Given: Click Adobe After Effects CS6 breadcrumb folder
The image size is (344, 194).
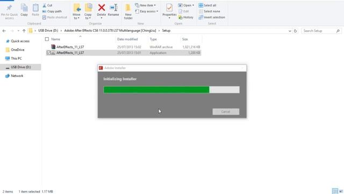Looking at the screenshot, I should [110, 31].
